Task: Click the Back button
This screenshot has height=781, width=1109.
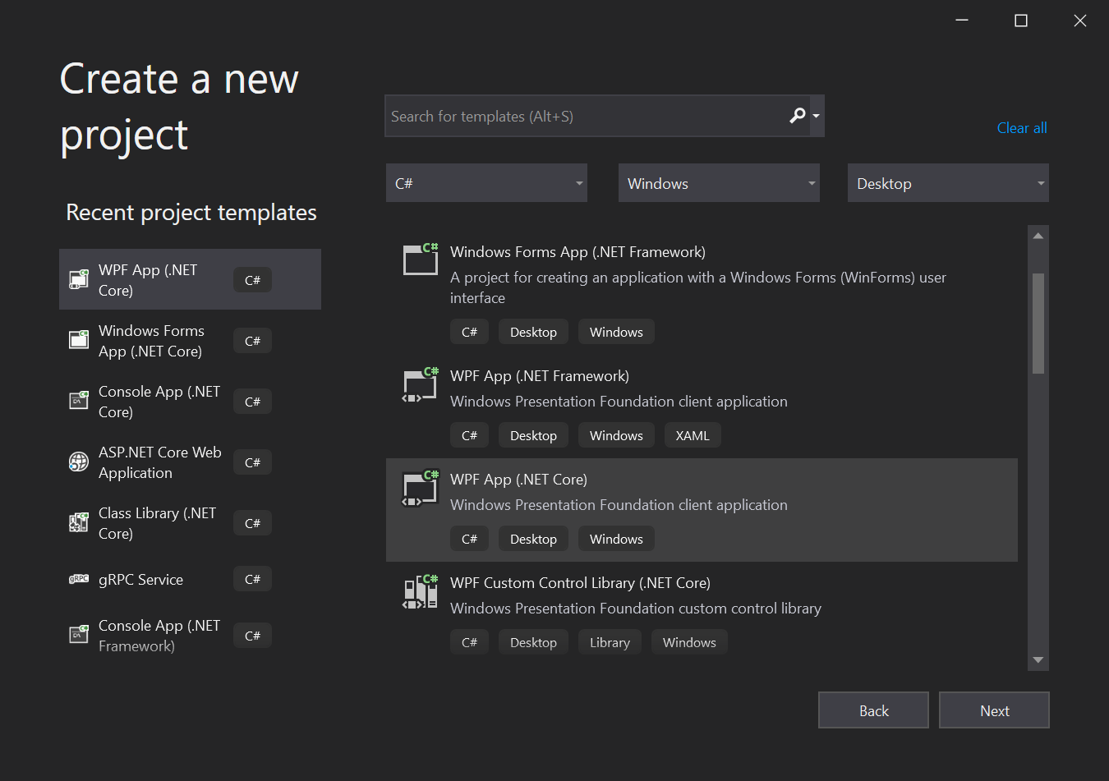Action: coord(873,710)
